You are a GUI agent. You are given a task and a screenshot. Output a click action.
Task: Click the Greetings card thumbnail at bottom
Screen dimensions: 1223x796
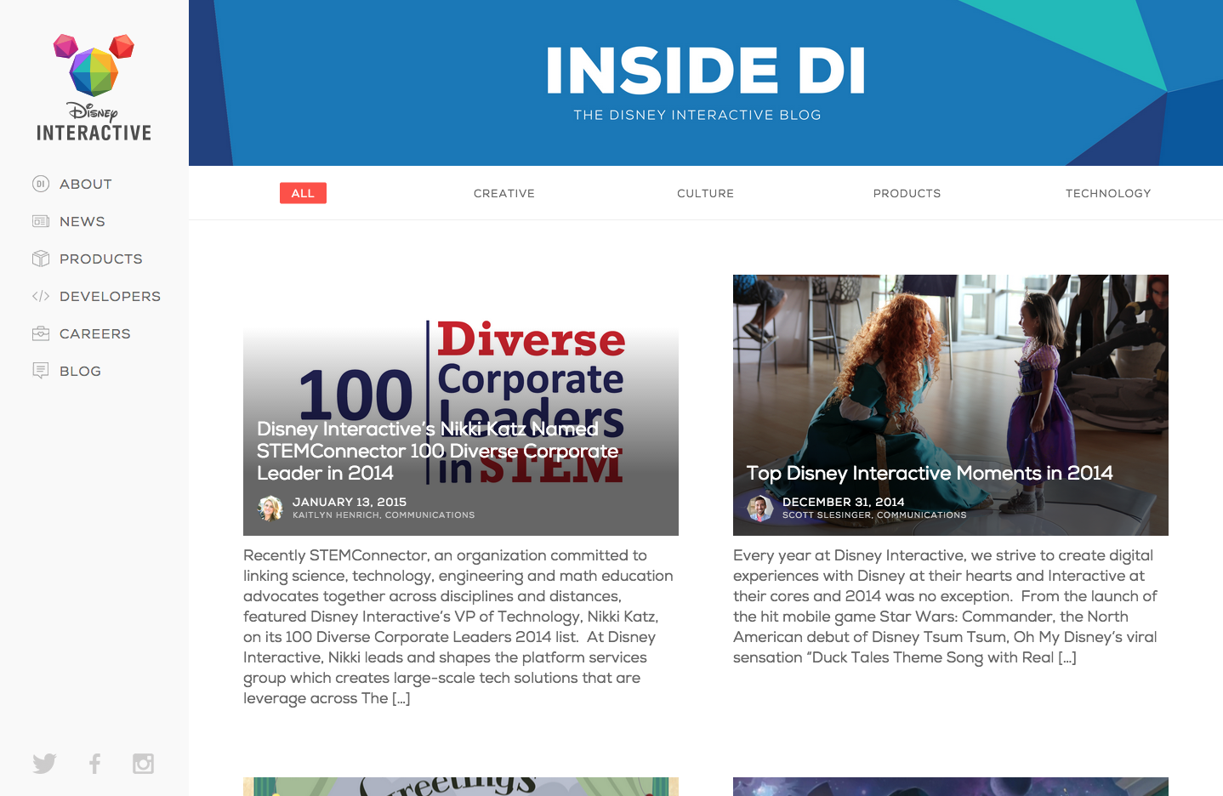[461, 787]
